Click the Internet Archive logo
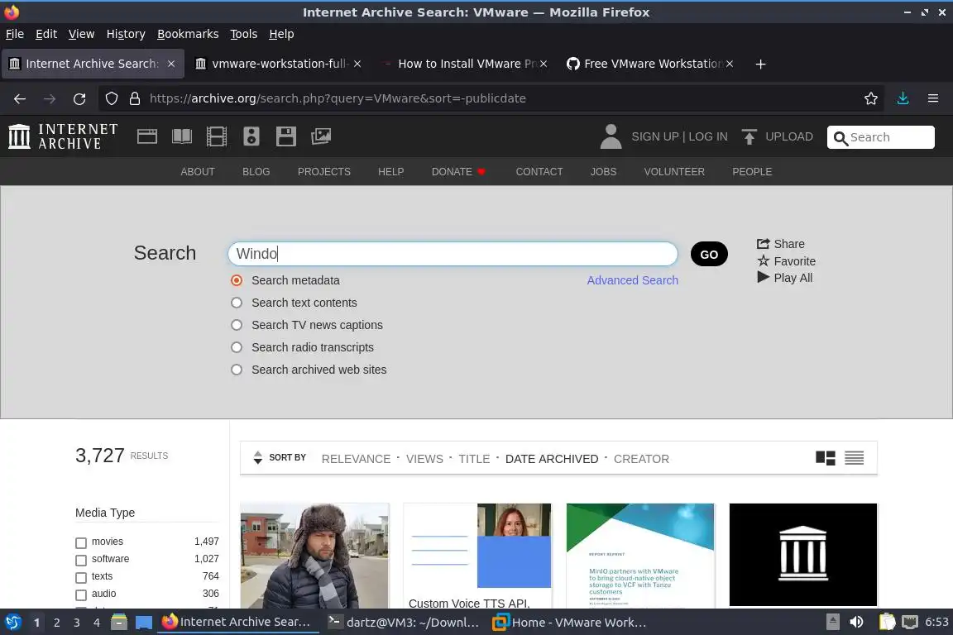Screen dimensions: 953x635 [x=63, y=136]
